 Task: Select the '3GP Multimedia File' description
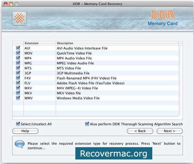click(73, 73)
